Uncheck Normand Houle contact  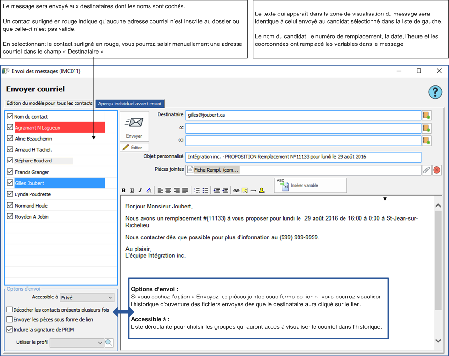pyautogui.click(x=10, y=205)
